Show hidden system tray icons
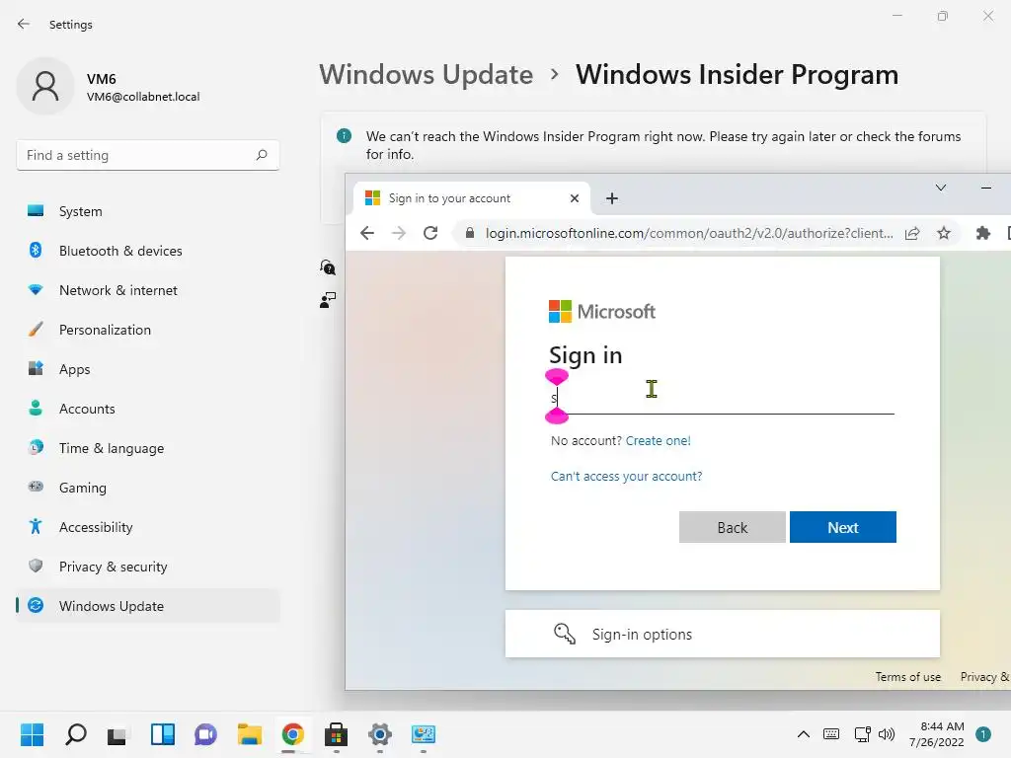 [x=804, y=734]
